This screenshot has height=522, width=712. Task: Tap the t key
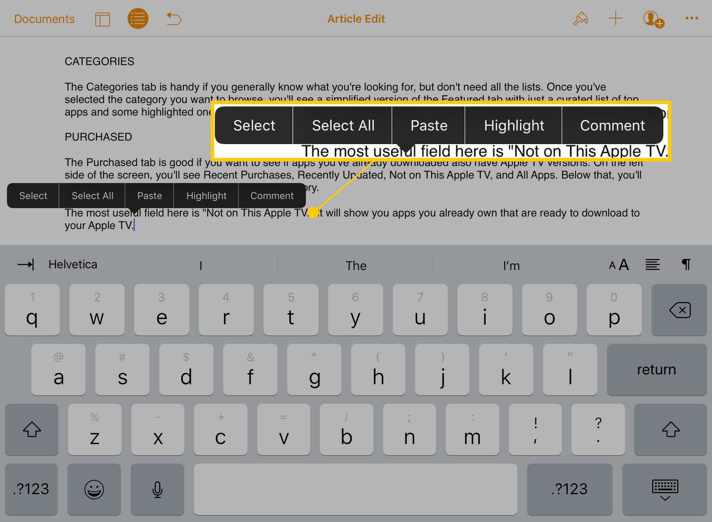(291, 310)
